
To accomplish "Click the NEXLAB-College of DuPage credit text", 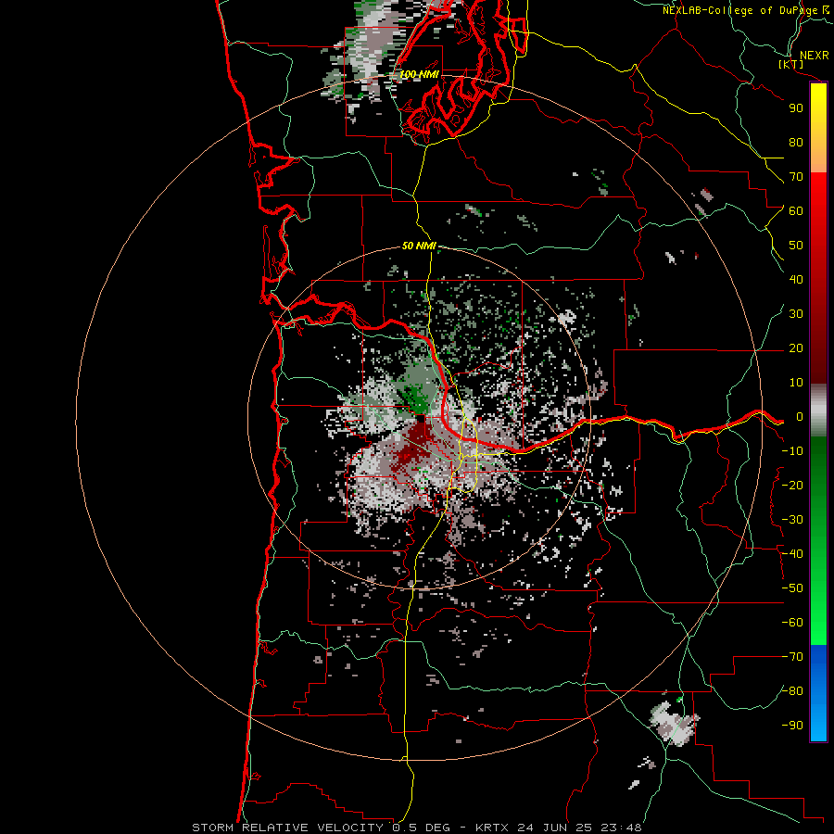I will [x=746, y=10].
